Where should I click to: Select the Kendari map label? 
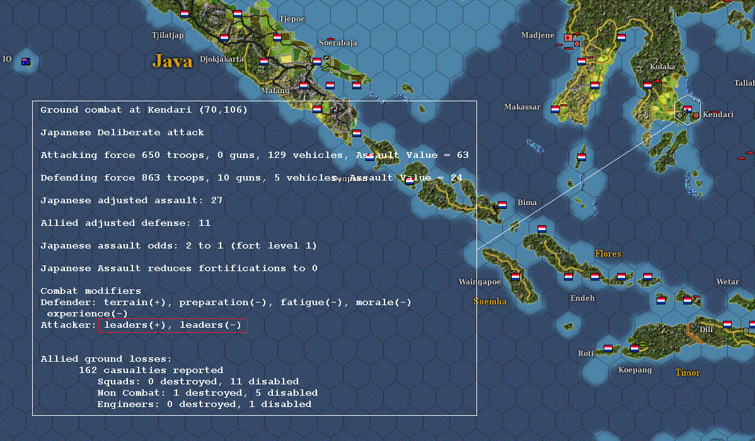[x=718, y=114]
